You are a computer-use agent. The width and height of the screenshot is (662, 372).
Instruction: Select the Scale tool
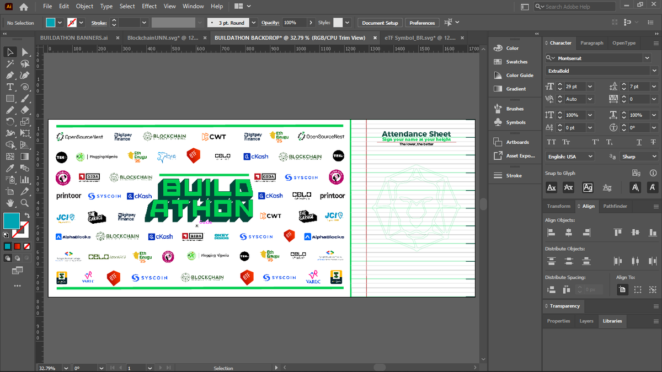tap(25, 122)
